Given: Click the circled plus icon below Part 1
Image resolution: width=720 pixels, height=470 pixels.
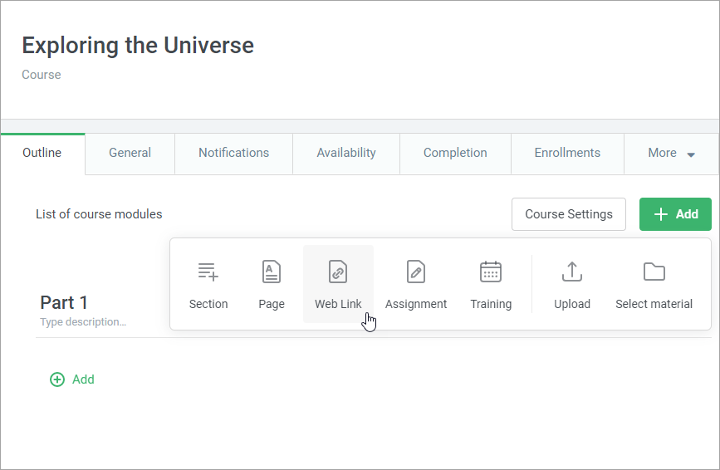Looking at the screenshot, I should point(57,379).
